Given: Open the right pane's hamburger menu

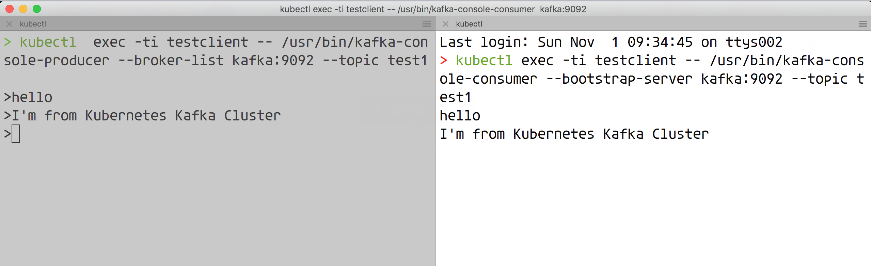Looking at the screenshot, I should [862, 24].
